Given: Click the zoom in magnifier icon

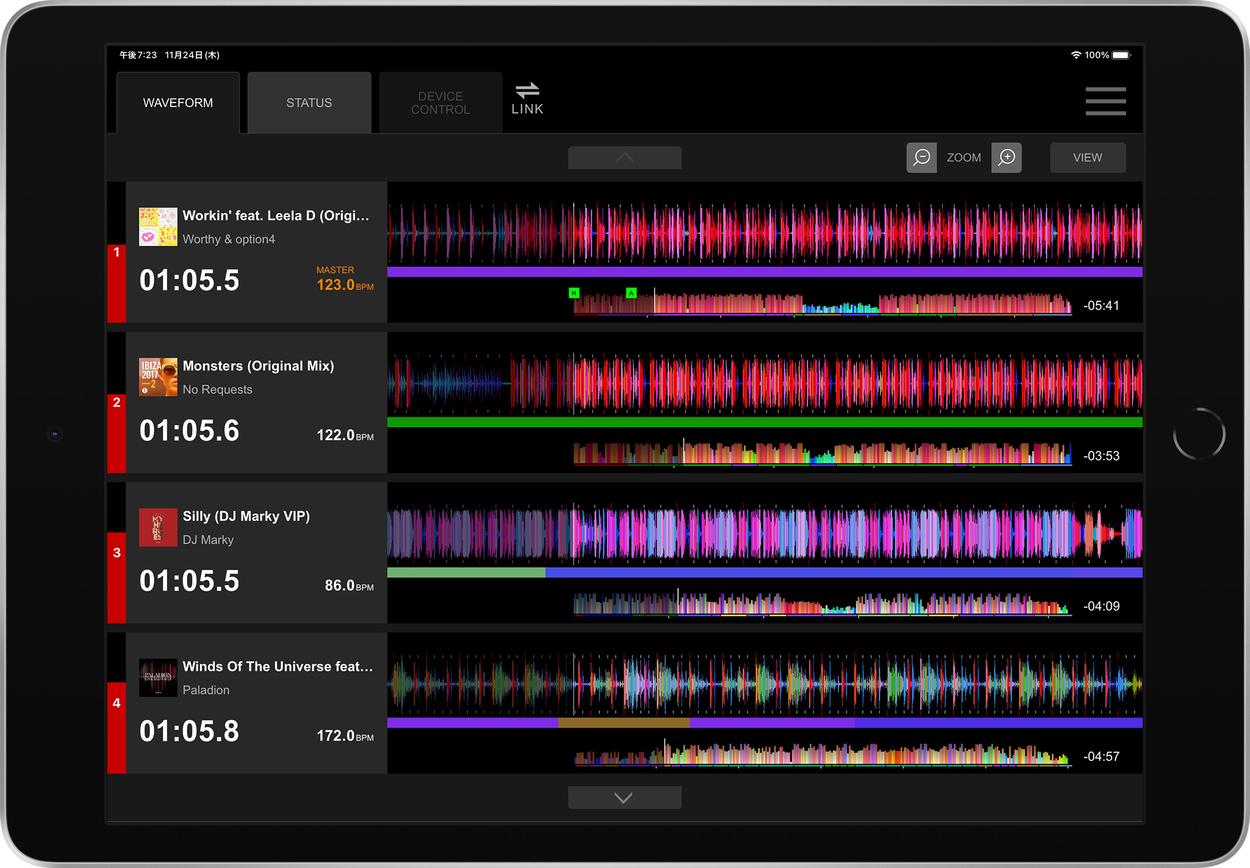Looking at the screenshot, I should coord(1006,157).
